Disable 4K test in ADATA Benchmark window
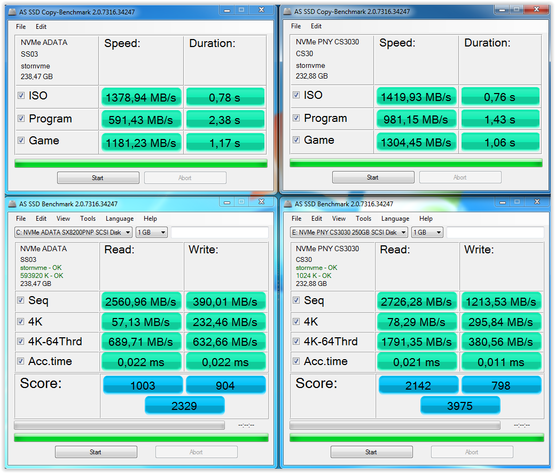555x473 pixels. (20, 321)
